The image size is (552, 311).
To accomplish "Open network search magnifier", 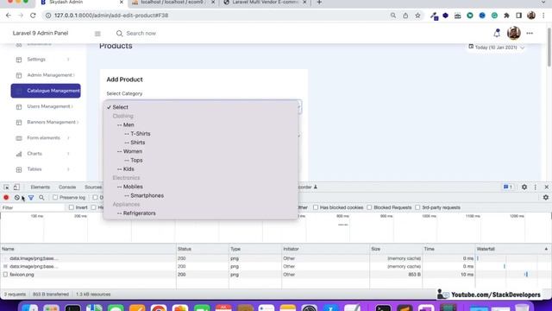I will point(41,198).
